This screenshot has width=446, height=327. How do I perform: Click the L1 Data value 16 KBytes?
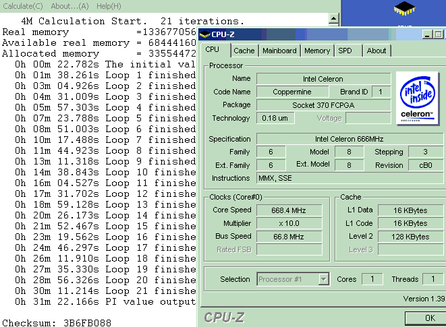click(410, 210)
